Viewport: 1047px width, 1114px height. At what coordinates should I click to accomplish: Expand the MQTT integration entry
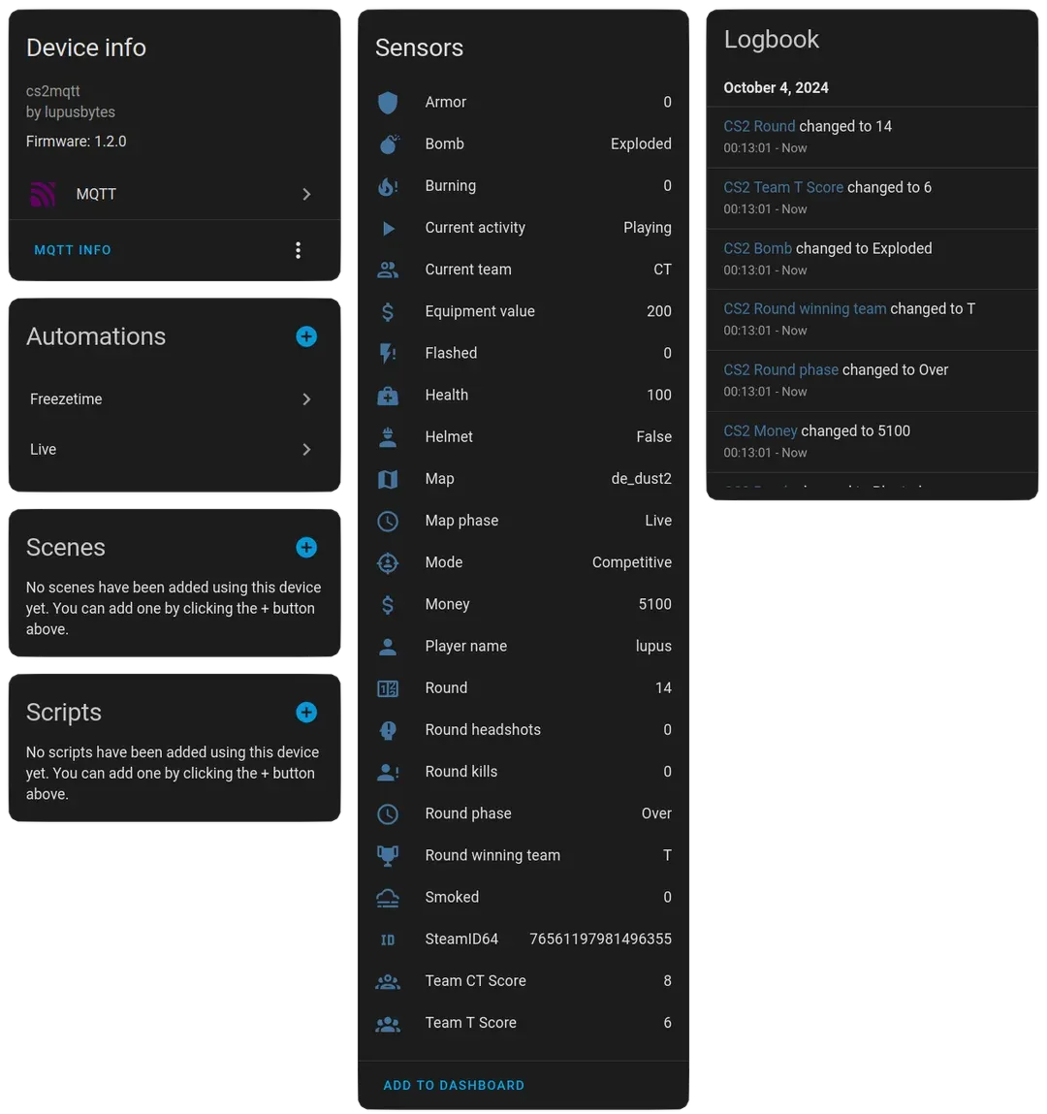click(x=174, y=194)
